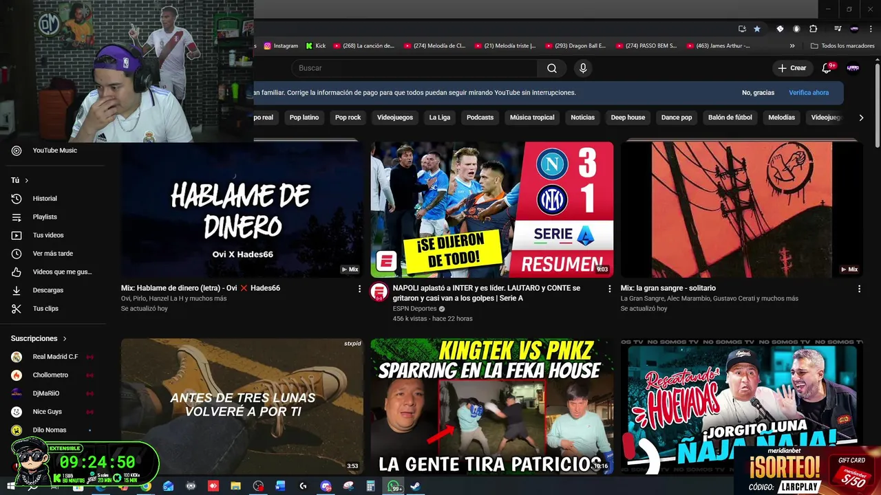This screenshot has height=495, width=881.
Task: Select the Dance pop chip
Action: (677, 118)
